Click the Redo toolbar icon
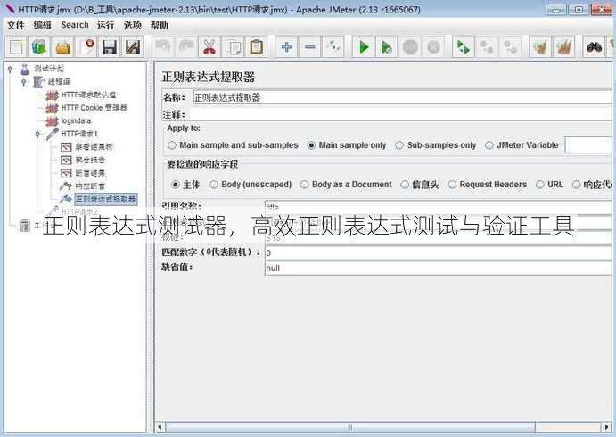 [186, 47]
